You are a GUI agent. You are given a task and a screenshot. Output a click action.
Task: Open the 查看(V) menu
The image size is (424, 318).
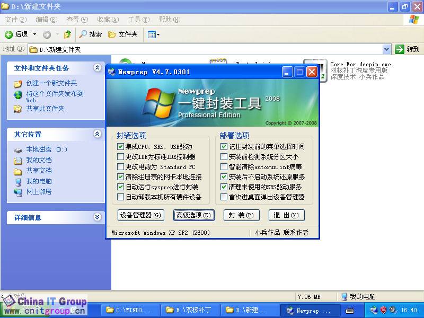[77, 20]
